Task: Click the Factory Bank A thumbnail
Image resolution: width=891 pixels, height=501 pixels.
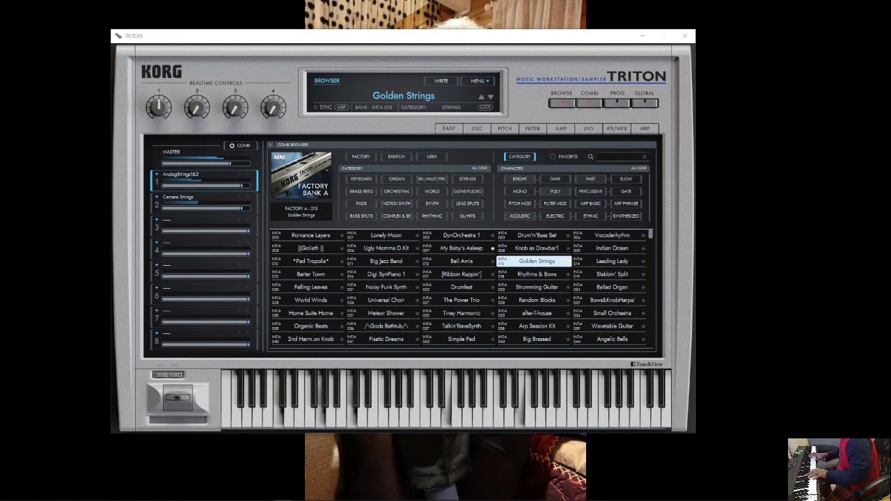Action: (301, 176)
